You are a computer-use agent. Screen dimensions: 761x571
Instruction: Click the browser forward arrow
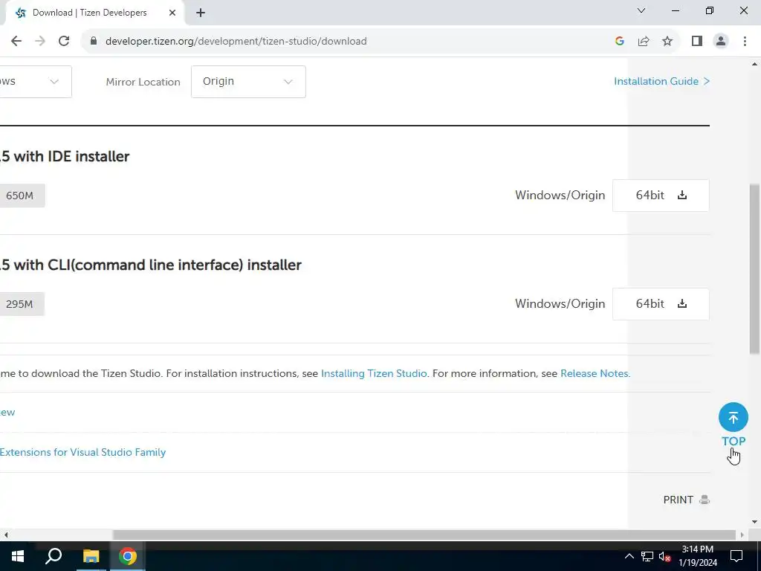tap(40, 42)
